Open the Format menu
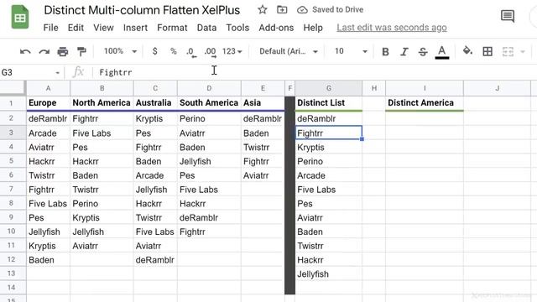Screen dimensions: 537x302 coord(172,28)
